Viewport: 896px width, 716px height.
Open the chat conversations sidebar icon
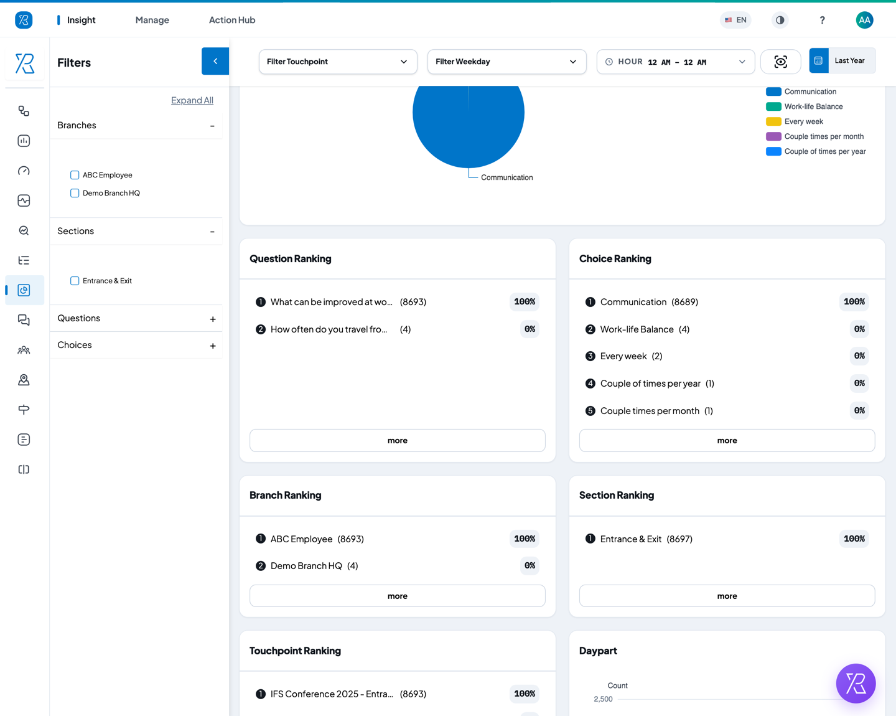pos(24,320)
